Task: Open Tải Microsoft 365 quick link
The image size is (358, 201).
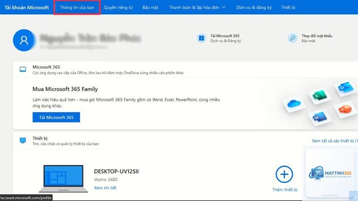Action: (225, 36)
